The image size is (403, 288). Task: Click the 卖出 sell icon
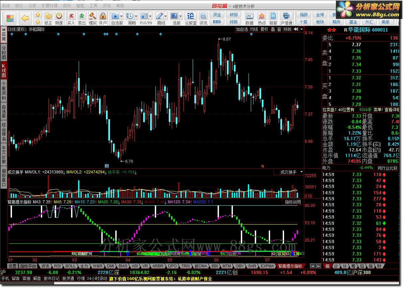82,18
